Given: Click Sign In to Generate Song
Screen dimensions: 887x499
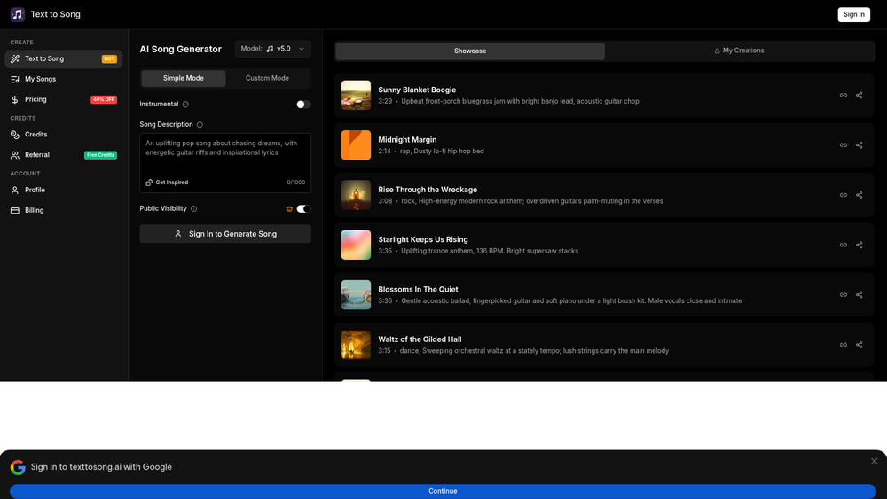Looking at the screenshot, I should coord(225,234).
